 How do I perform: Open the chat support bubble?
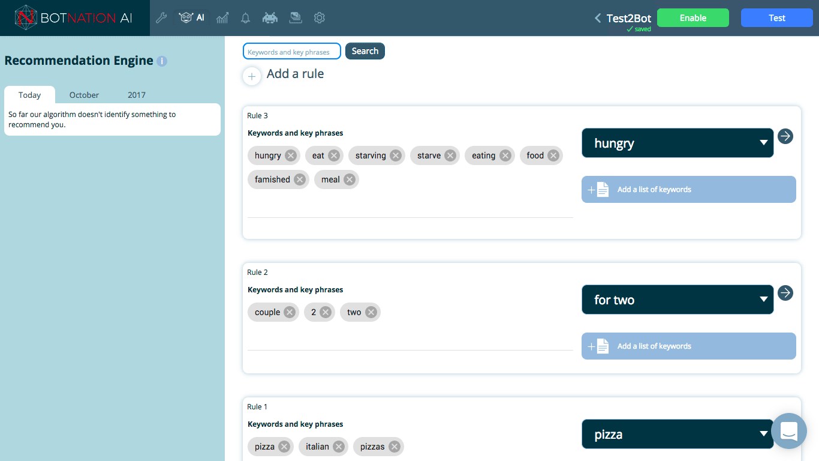tap(788, 431)
